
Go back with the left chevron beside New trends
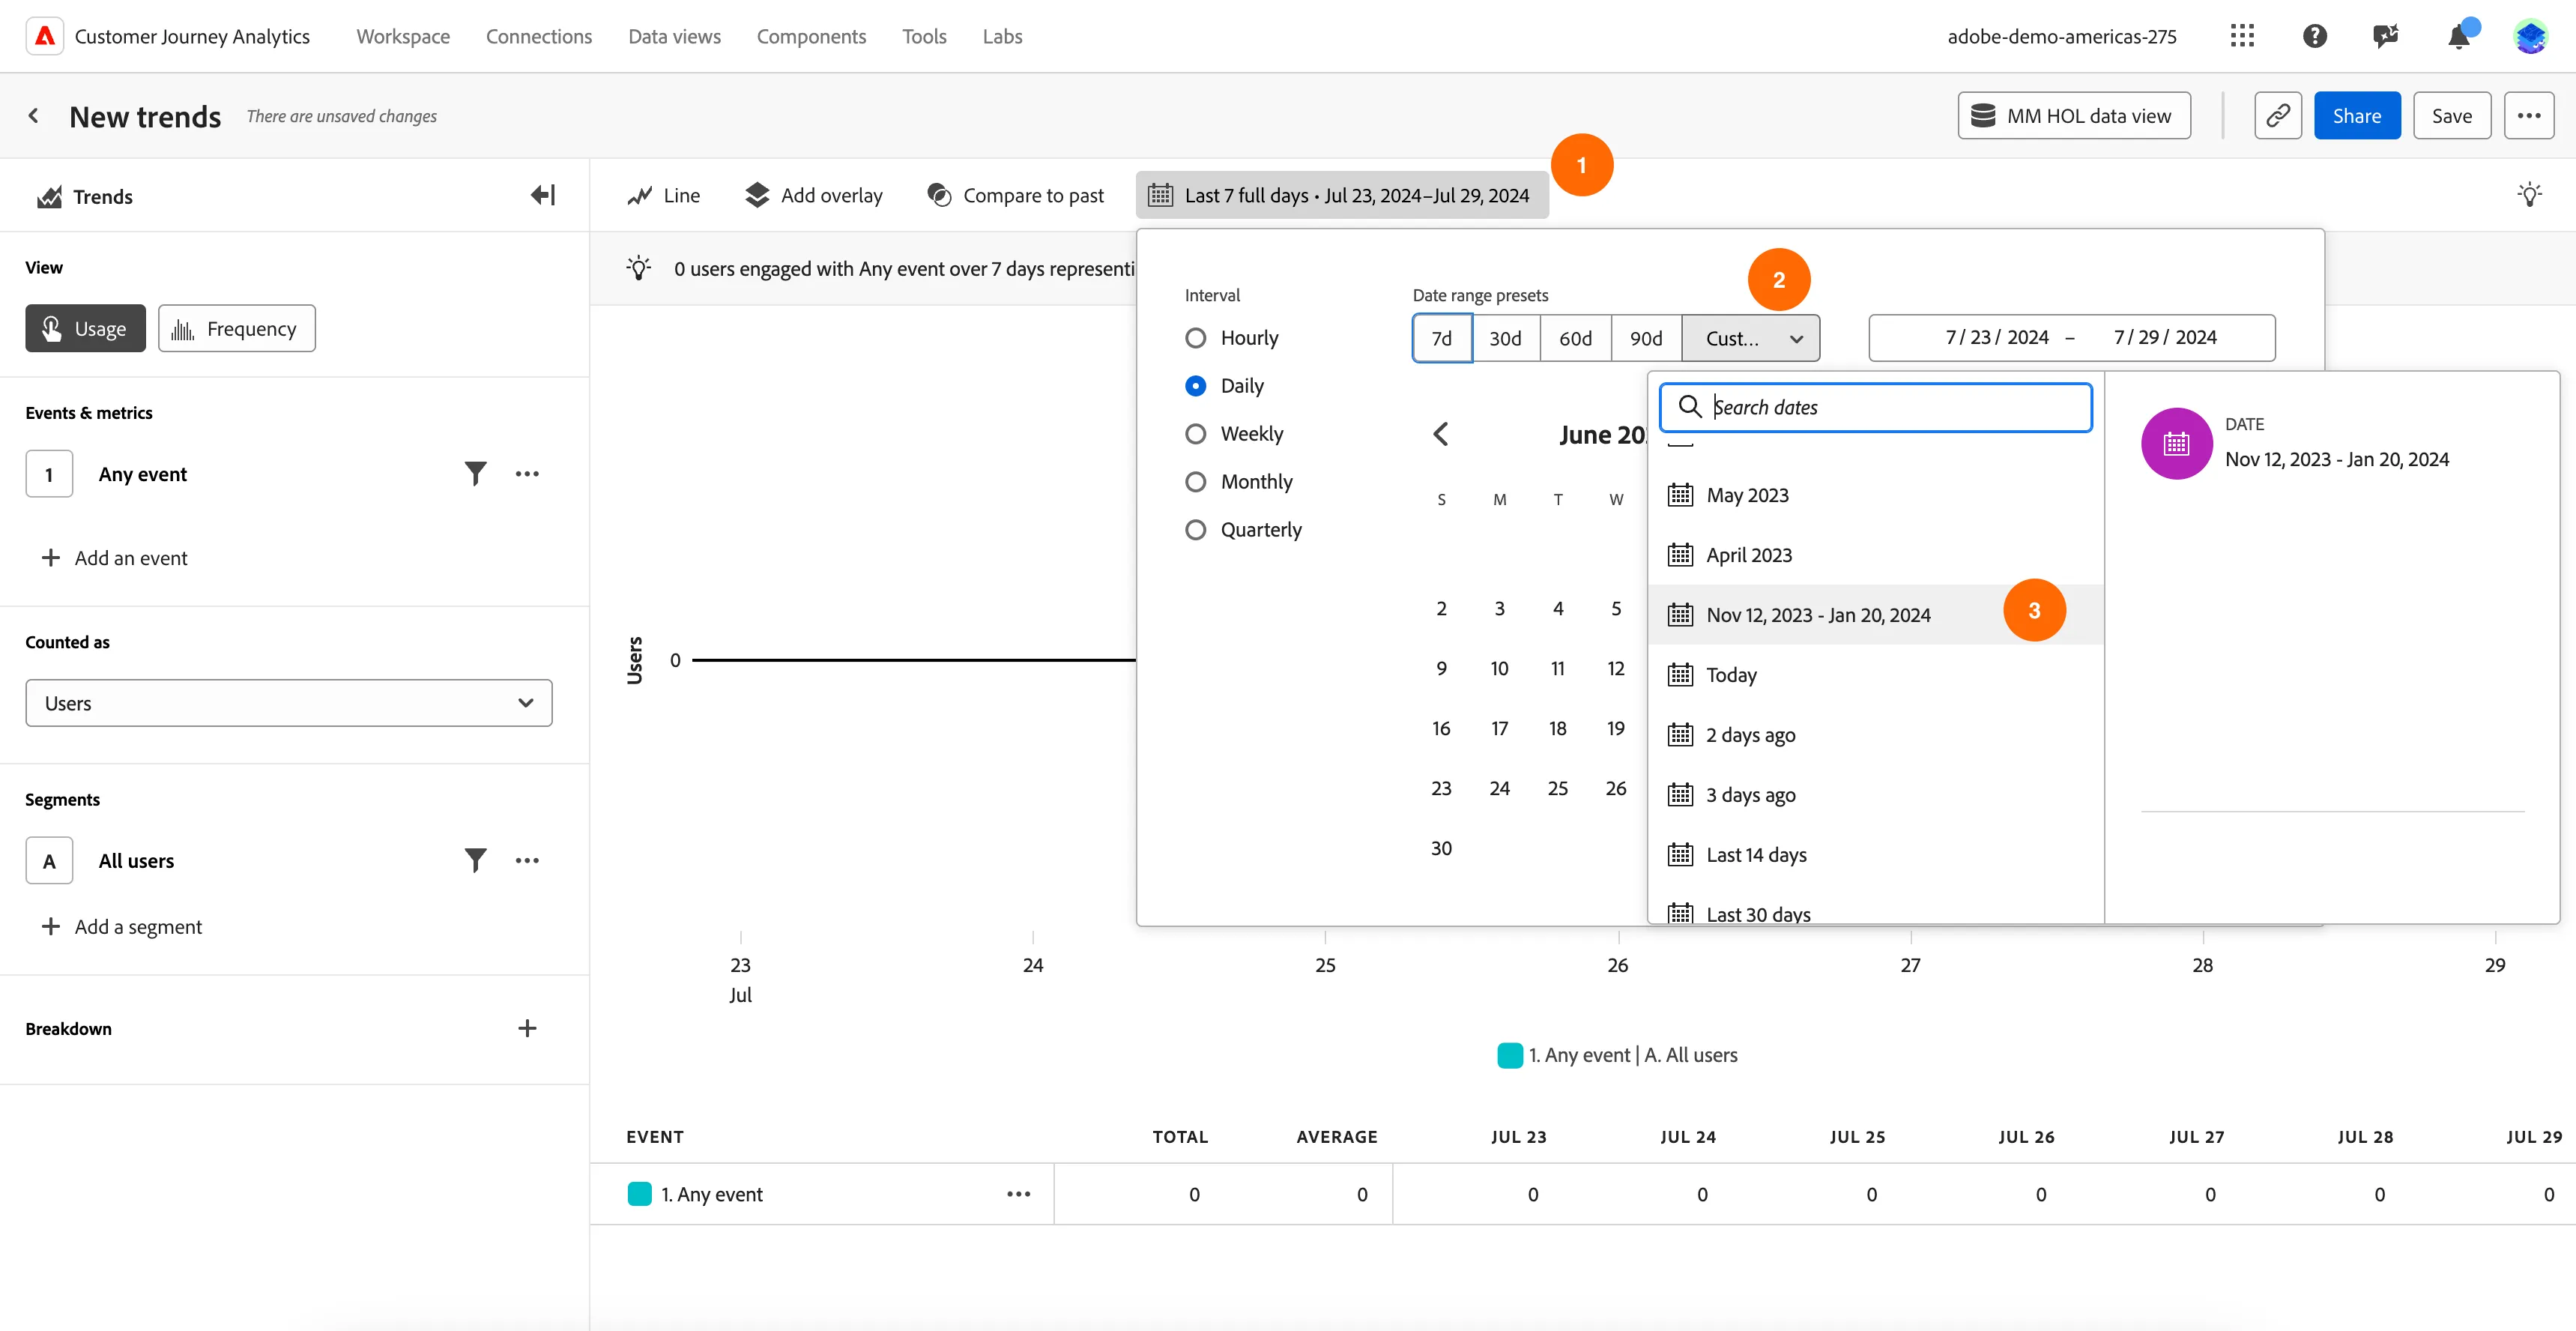pyautogui.click(x=34, y=116)
